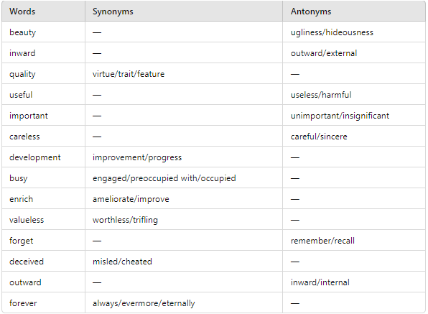Select the word careless
This screenshot has height=314, width=428.
[24, 137]
